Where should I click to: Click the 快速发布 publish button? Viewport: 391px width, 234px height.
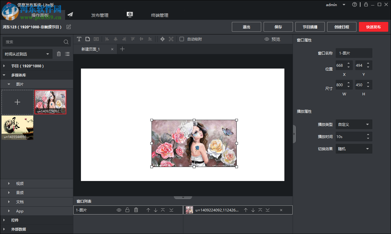pyautogui.click(x=373, y=27)
